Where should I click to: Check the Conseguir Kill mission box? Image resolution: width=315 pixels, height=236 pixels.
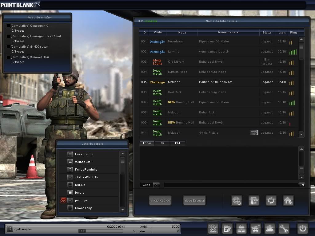[8, 26]
